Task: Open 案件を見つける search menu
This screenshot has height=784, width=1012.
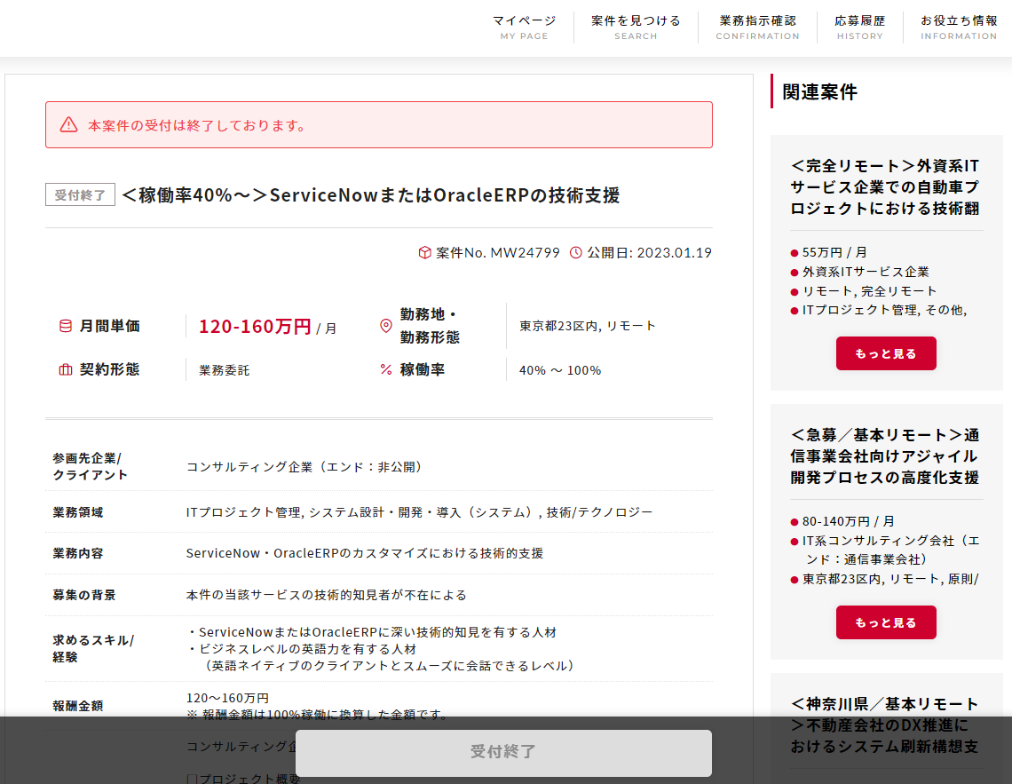Action: point(636,28)
